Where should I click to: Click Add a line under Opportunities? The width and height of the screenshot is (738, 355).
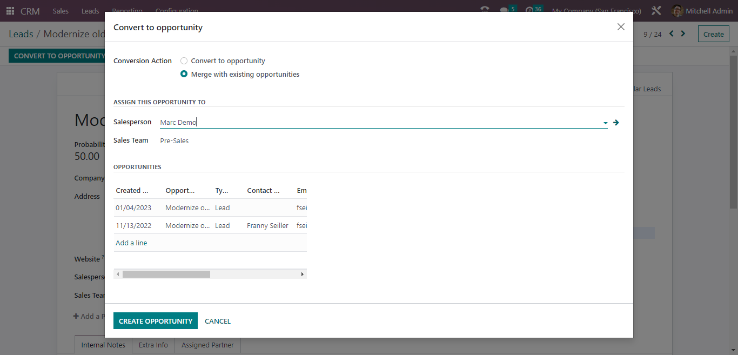131,243
